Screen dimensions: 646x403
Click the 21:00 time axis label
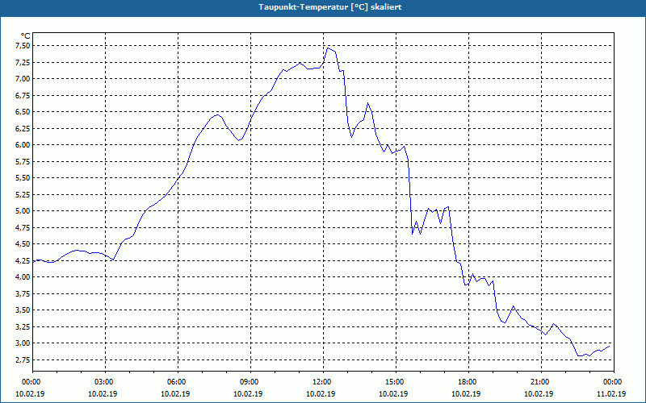[x=541, y=382]
